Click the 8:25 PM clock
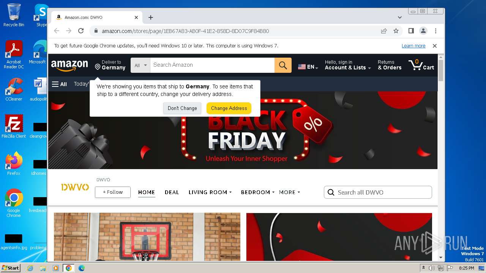Screen dimensions: 486x273 click(x=466, y=268)
